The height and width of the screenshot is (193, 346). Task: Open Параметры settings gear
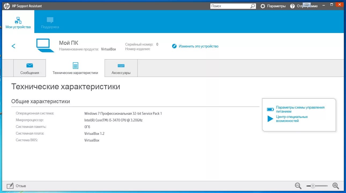click(x=263, y=6)
